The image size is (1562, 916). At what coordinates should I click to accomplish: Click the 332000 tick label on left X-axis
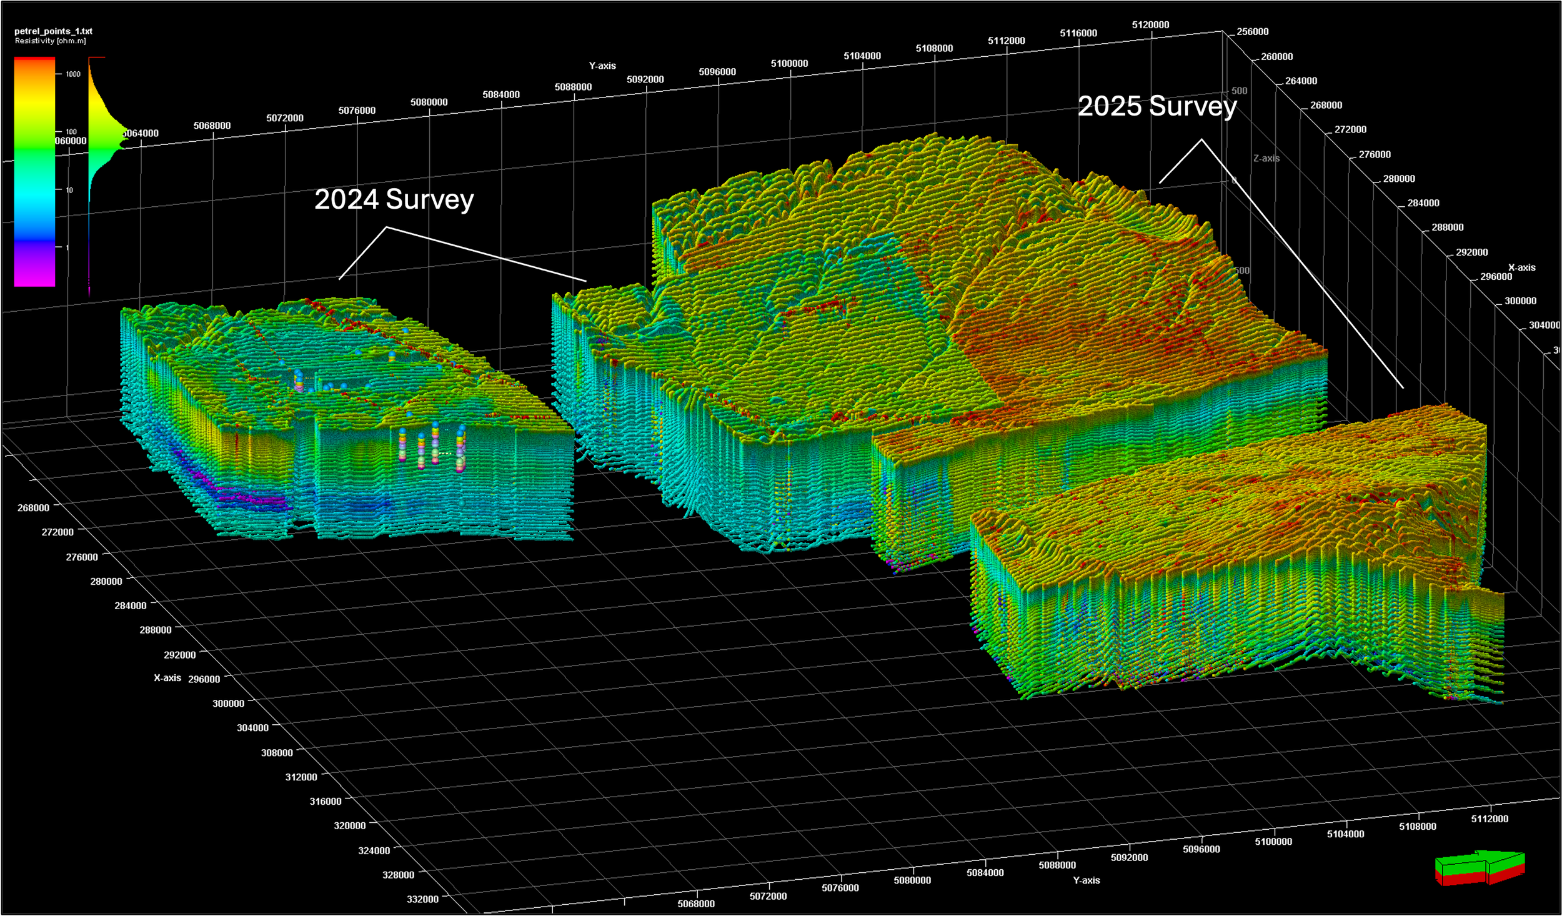tap(422, 899)
